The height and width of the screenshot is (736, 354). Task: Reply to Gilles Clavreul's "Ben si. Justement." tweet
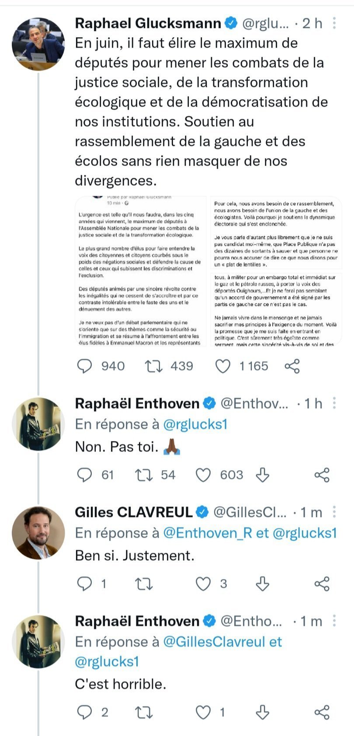[x=84, y=584]
